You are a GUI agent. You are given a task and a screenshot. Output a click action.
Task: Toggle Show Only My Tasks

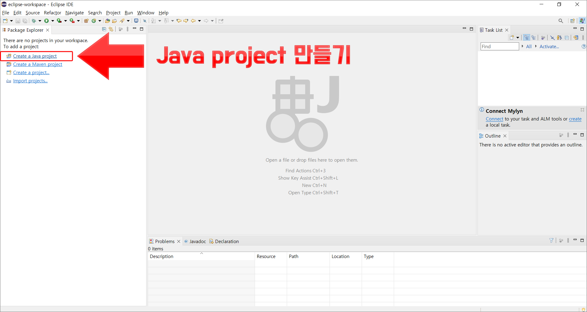559,38
